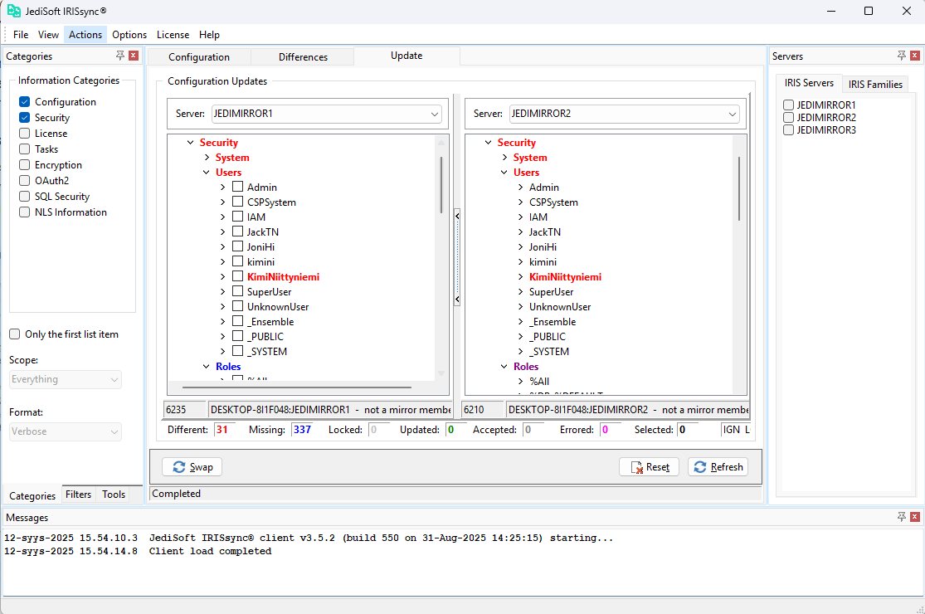
Task: Pin the Categories panel
Action: point(120,56)
